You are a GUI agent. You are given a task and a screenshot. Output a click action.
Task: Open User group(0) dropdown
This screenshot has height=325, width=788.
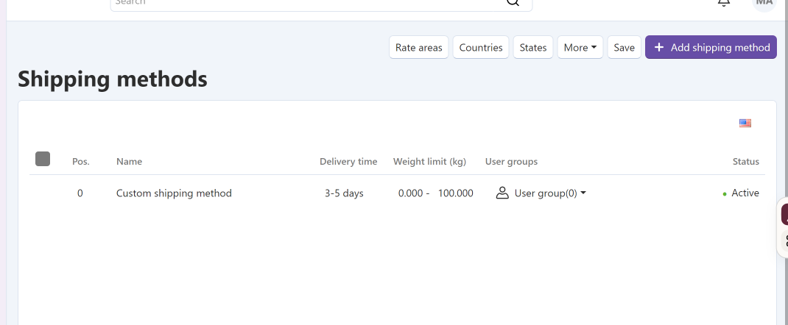coord(550,193)
